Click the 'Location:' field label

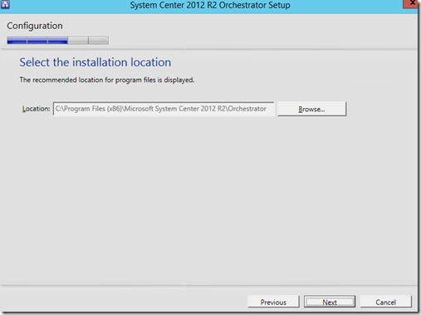(36, 109)
